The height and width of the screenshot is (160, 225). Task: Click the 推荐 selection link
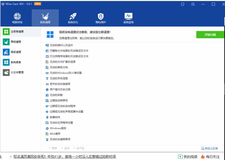[x=54, y=148]
